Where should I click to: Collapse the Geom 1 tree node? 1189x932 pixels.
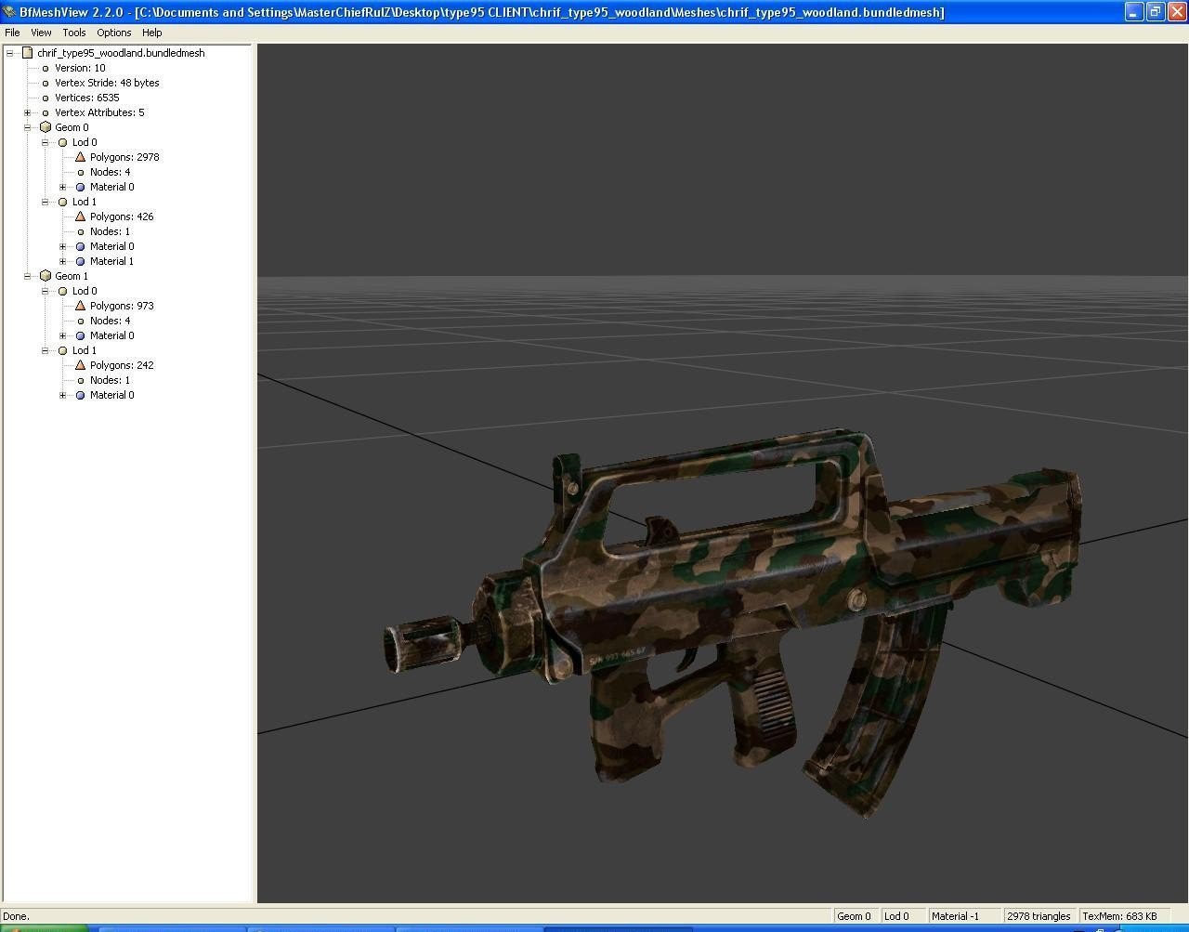pos(28,276)
